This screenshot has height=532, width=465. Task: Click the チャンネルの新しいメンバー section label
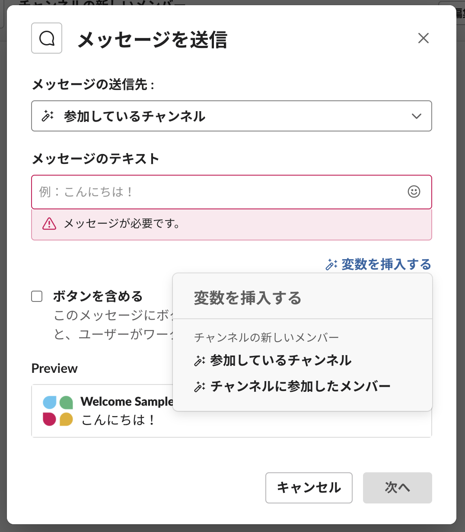coord(266,337)
